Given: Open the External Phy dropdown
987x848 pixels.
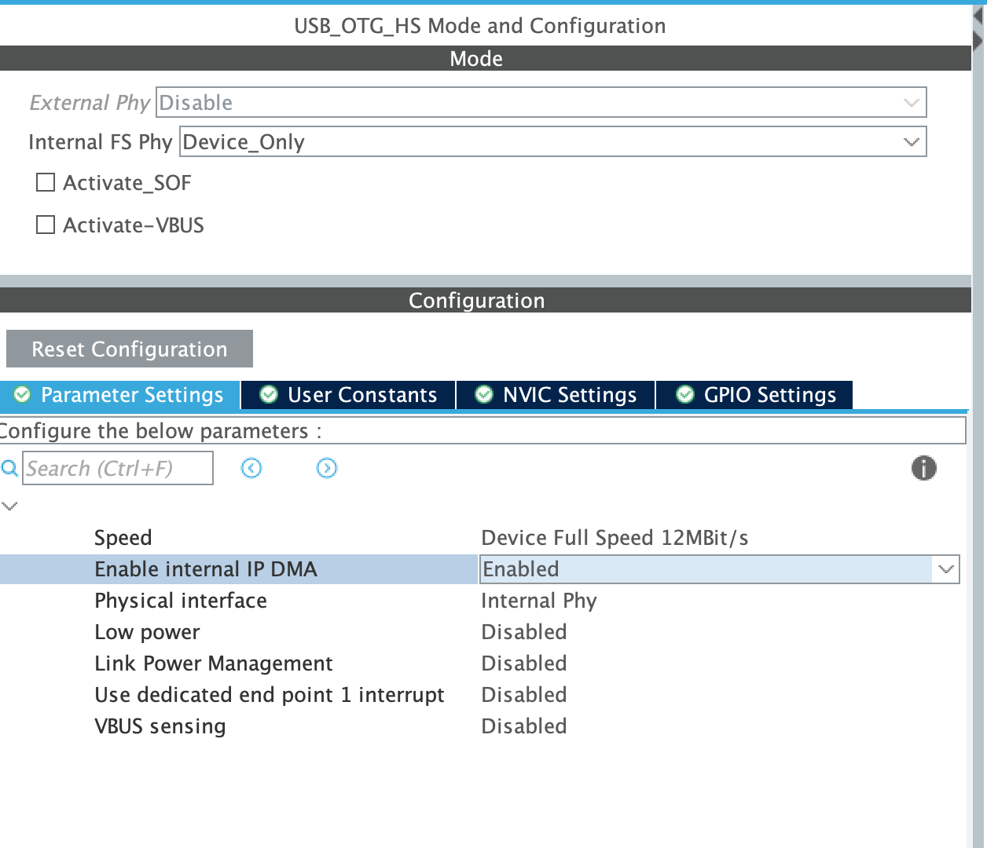Looking at the screenshot, I should click(910, 102).
